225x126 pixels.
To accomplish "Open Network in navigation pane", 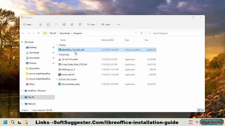I will pyautogui.click(x=32, y=104).
